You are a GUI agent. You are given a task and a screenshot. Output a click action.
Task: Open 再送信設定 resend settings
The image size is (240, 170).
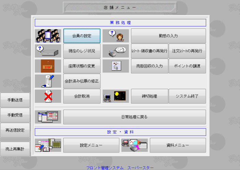click(15, 130)
